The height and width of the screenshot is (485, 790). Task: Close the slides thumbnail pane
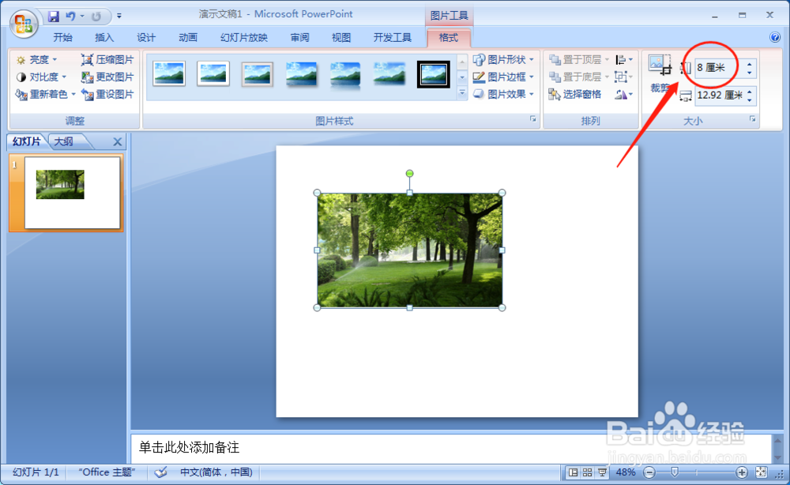pyautogui.click(x=118, y=142)
